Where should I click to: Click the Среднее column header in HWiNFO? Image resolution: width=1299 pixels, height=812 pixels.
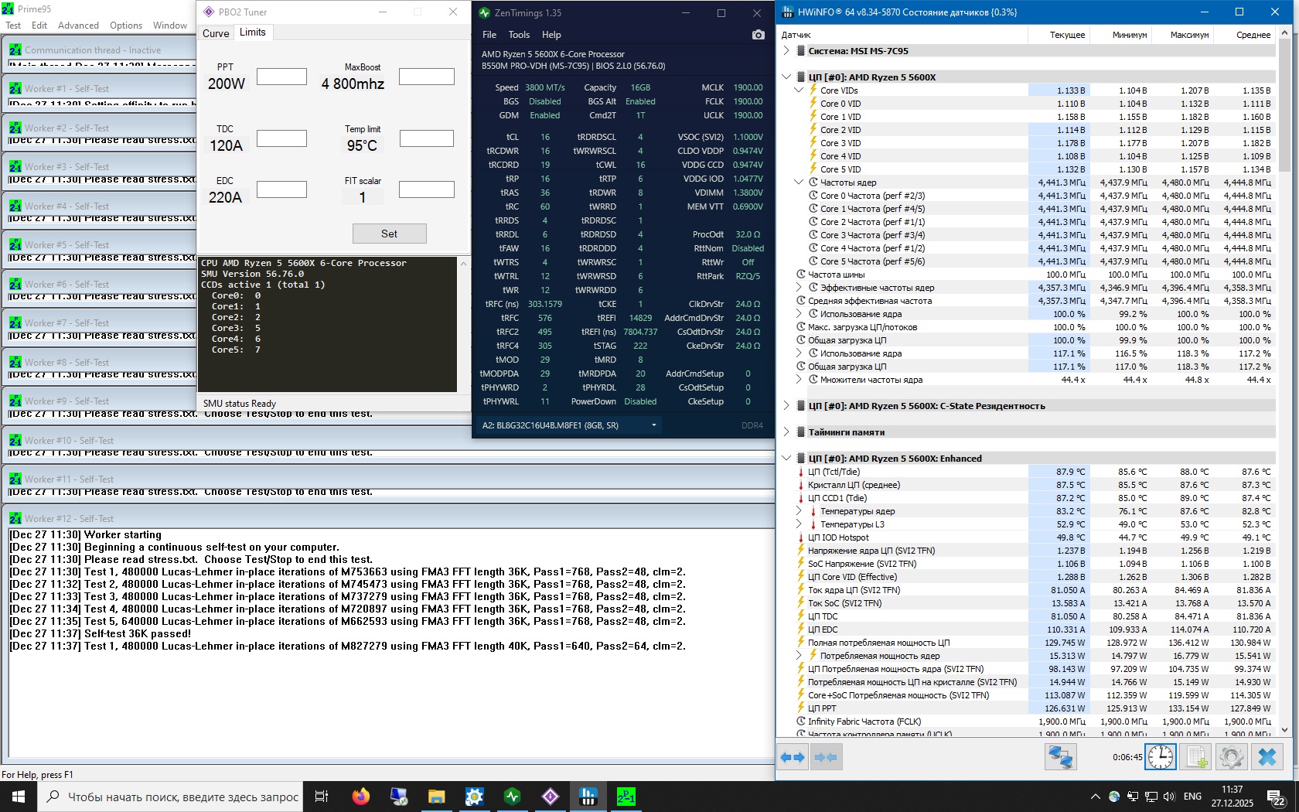[x=1245, y=35]
